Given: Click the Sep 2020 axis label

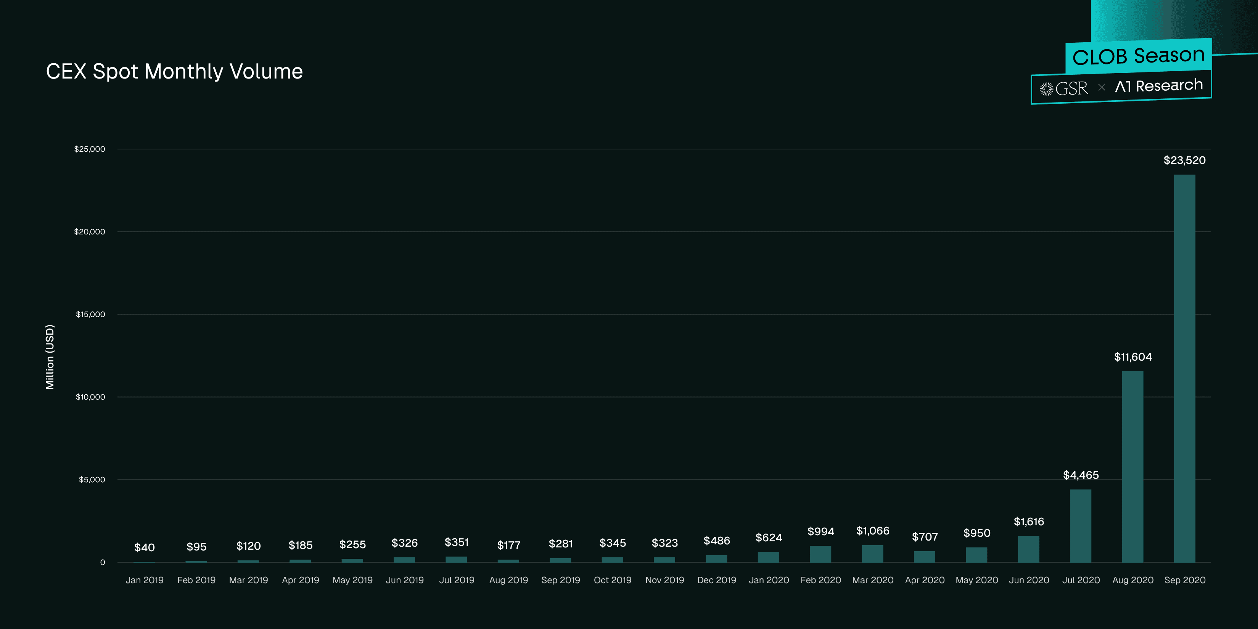Looking at the screenshot, I should (x=1185, y=580).
